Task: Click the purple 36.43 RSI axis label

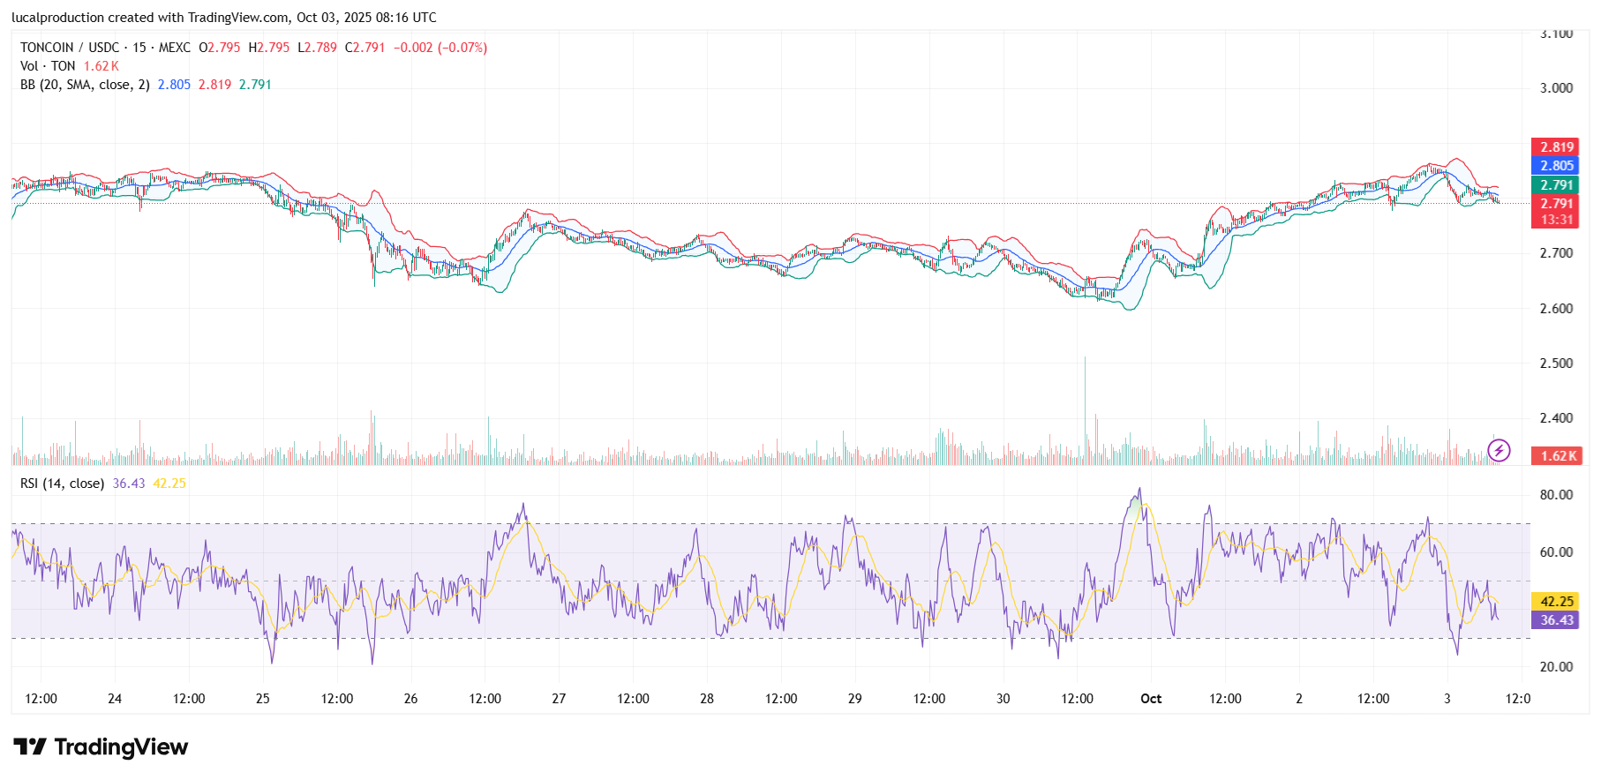Action: point(1556,620)
